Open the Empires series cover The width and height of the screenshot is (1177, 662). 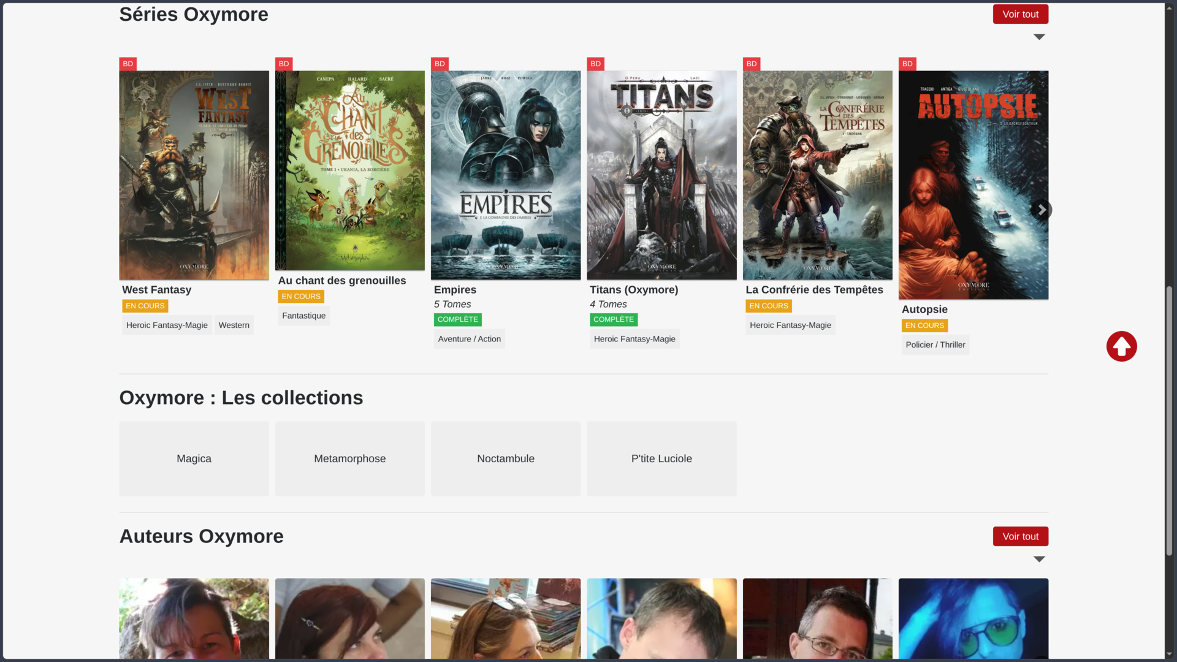[x=506, y=175]
